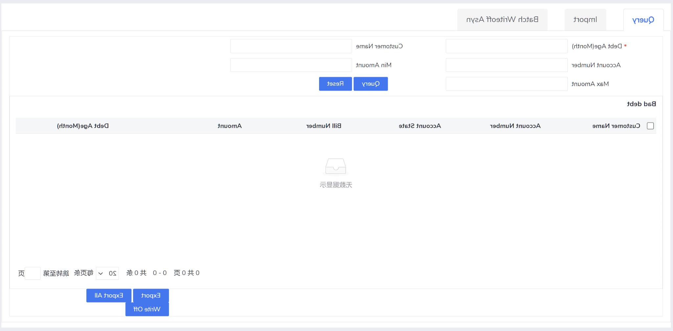
Task: Click the Reset button
Action: (335, 84)
